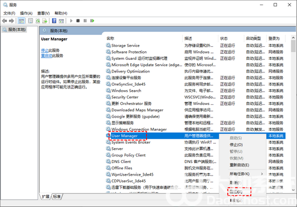Click the scrollbar up arrow
The width and height of the screenshot is (297, 207).
(x=293, y=38)
